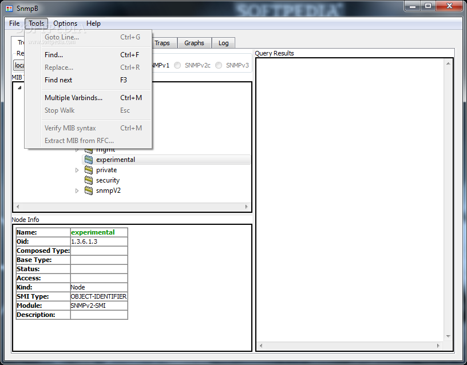This screenshot has width=467, height=365.
Task: Switch to the Traps tab
Action: tap(164, 43)
